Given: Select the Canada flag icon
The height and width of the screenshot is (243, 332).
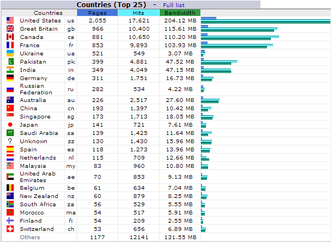Looking at the screenshot, I should pos(10,37).
